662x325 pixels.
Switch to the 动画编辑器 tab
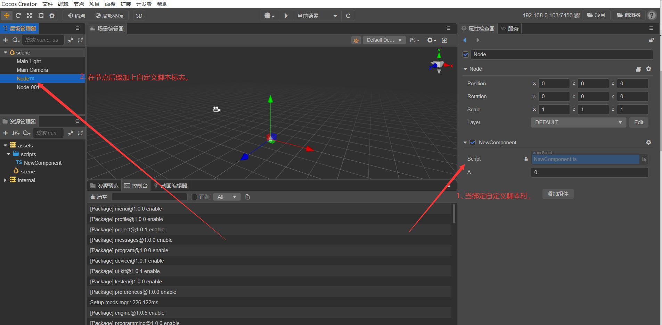174,186
